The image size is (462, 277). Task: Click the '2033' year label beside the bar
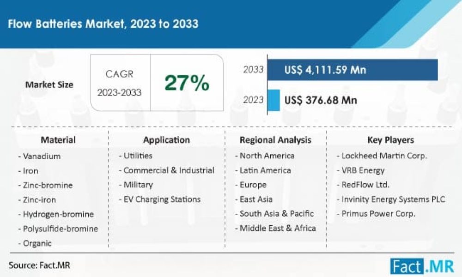pyautogui.click(x=253, y=69)
